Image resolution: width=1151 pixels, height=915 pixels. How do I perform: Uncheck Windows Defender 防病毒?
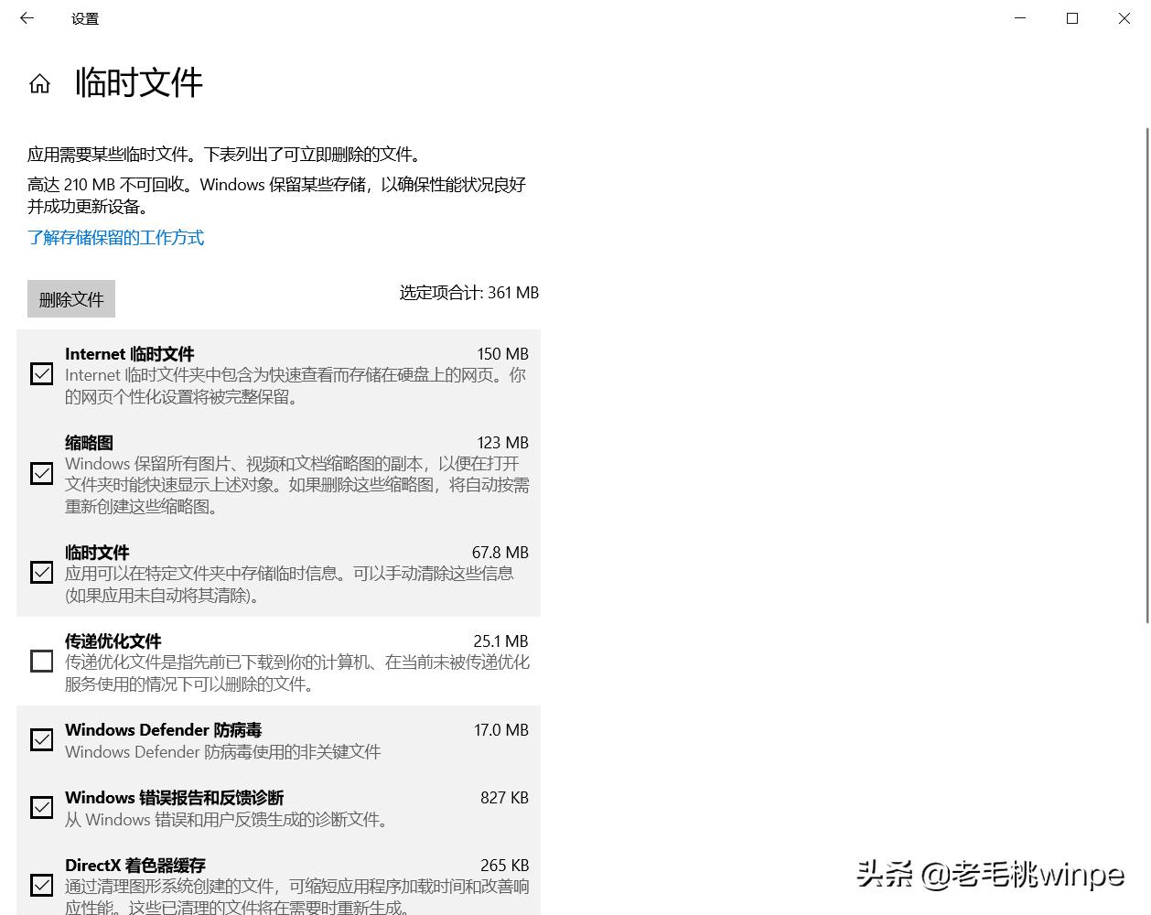[x=41, y=739]
